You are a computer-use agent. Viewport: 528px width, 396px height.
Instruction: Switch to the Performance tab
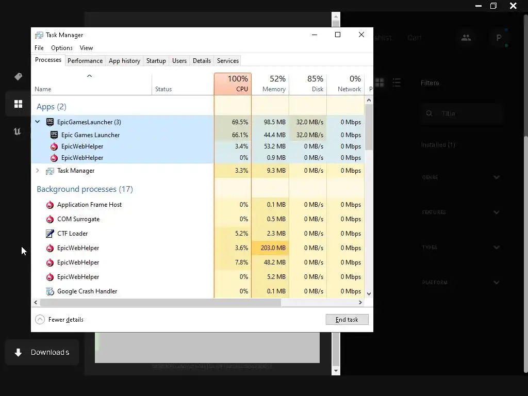click(x=85, y=61)
